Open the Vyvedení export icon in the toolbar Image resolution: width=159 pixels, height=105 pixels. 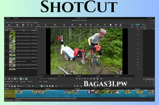(x=111, y=25)
